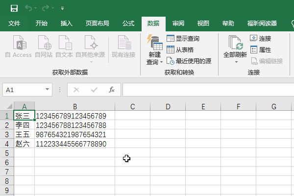Switch to the 插入 ribbon tab
The height and width of the screenshot is (196, 294).
pyautogui.click(x=66, y=24)
